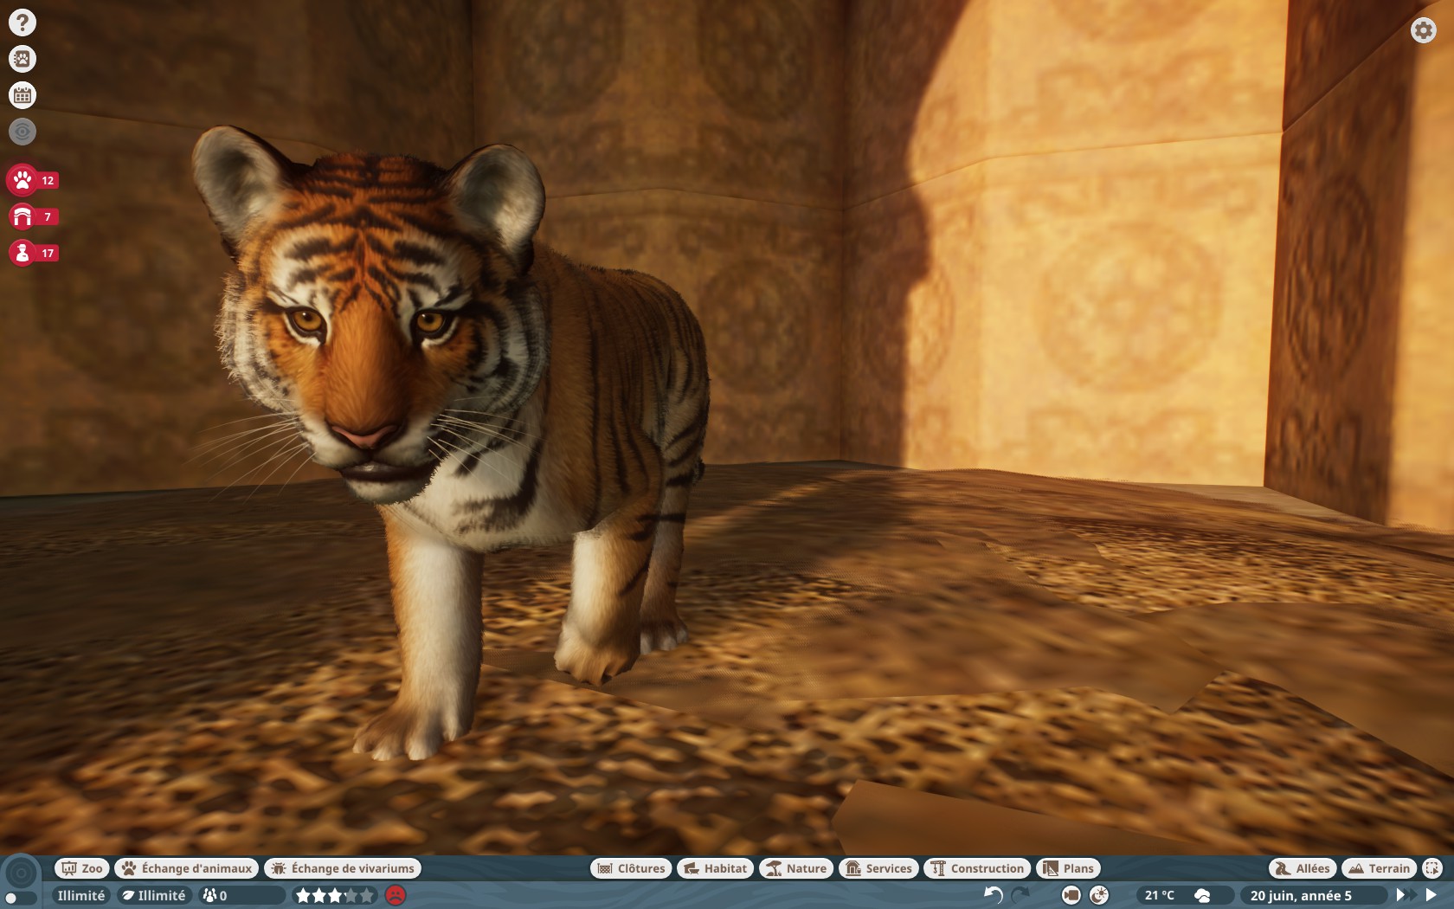
Task: Open Échange d'animaux tab
Action: (x=187, y=868)
